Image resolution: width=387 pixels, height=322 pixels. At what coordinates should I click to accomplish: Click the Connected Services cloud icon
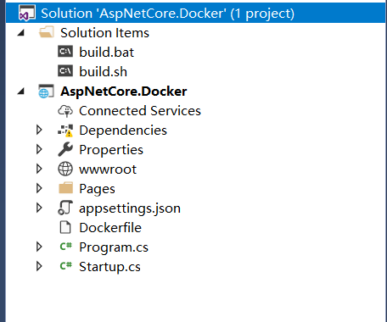65,111
